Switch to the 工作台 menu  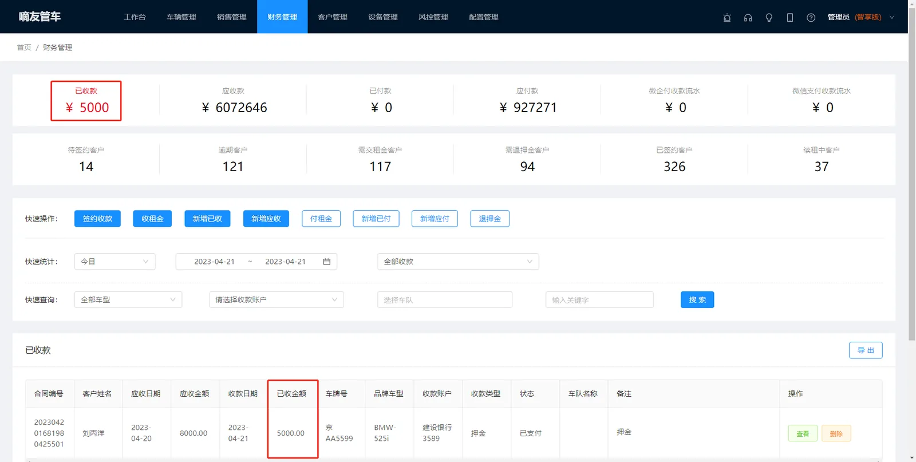click(135, 17)
